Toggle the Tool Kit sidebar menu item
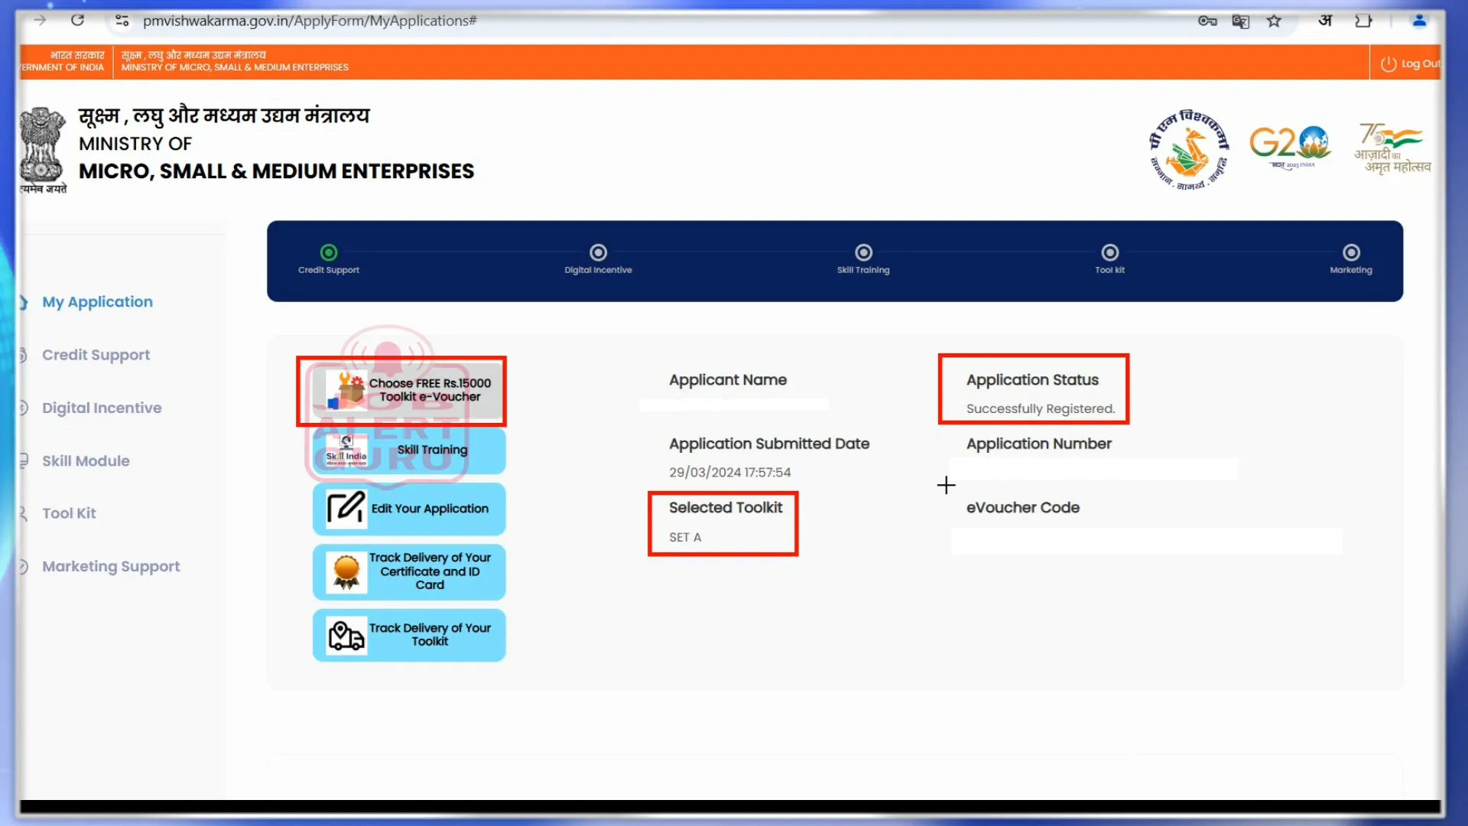The width and height of the screenshot is (1468, 826). coord(69,513)
